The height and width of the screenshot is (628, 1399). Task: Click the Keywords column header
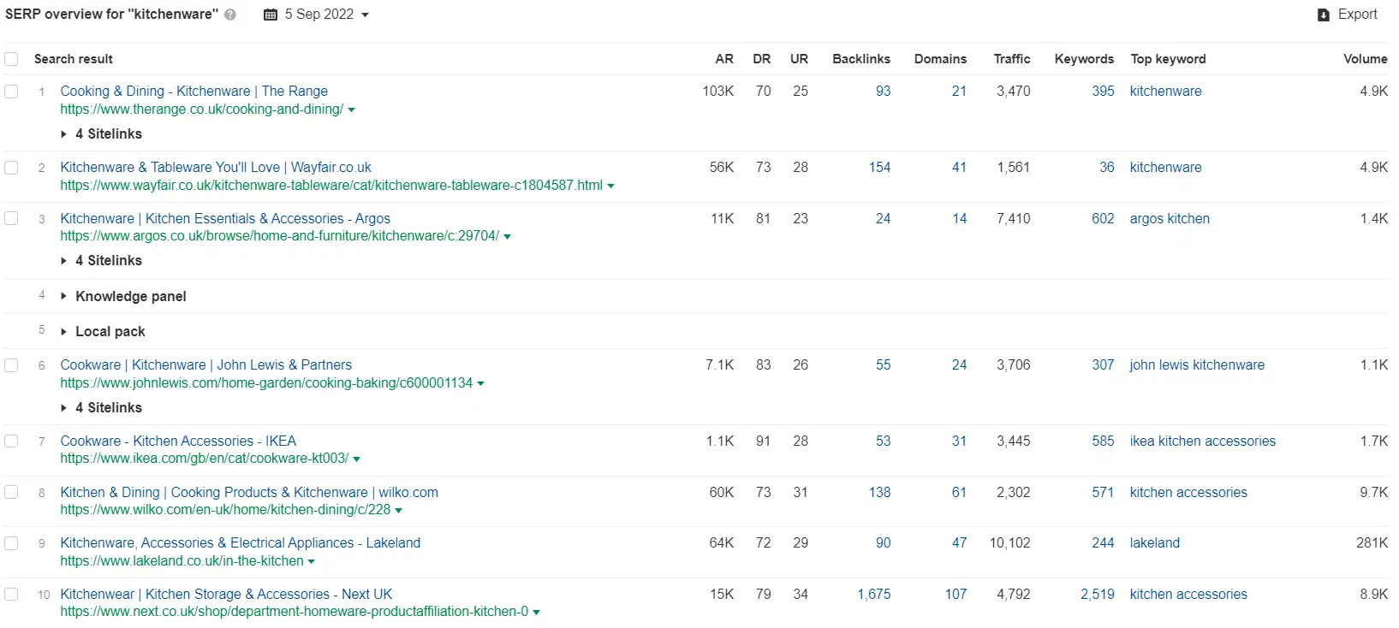coord(1084,59)
